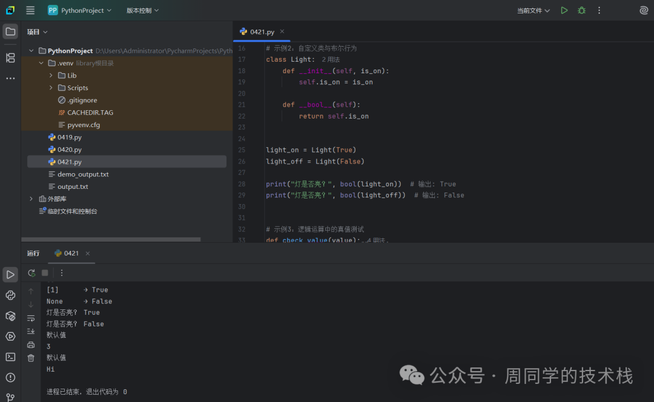Screen dimensions: 654x402
Task: Close the 0421 run tab
Action: point(88,254)
